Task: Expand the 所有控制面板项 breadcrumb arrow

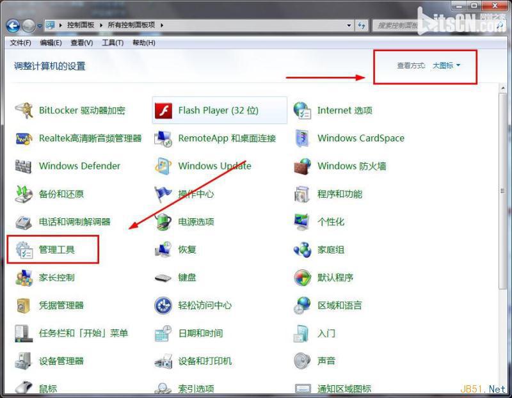Action: [162, 25]
